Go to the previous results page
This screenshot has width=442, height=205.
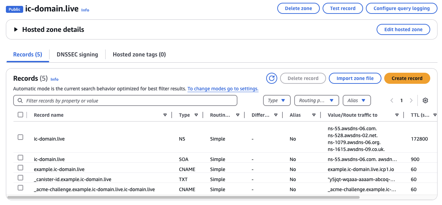click(x=391, y=100)
